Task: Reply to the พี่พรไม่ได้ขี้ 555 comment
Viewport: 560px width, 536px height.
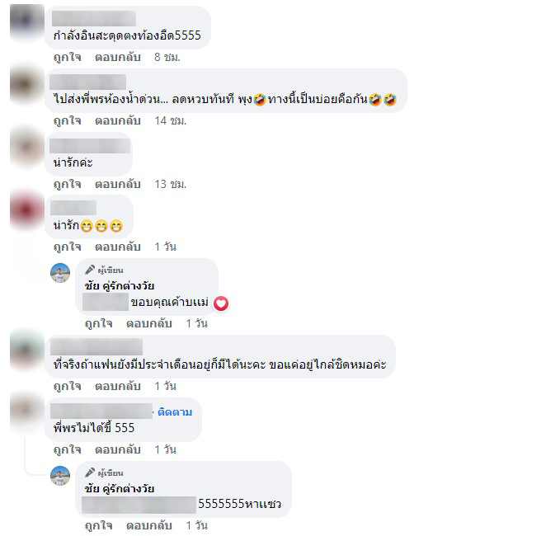Action: coord(117,449)
